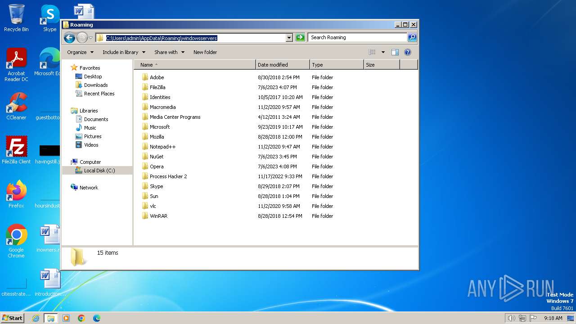The image size is (576, 324).
Task: Select the Process Hacker 2 folder
Action: 168,176
